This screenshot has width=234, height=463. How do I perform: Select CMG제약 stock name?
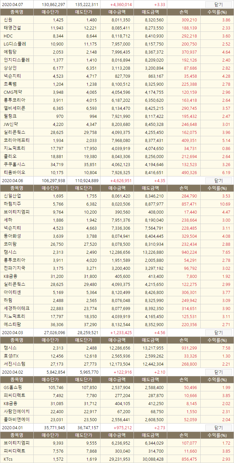[13, 92]
